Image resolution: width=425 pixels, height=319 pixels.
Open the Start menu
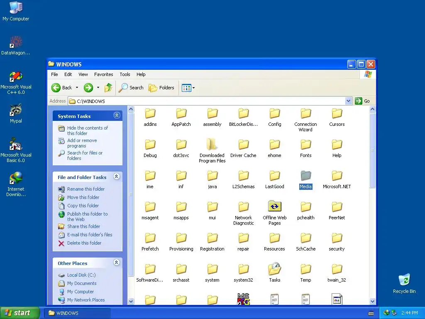point(20,313)
